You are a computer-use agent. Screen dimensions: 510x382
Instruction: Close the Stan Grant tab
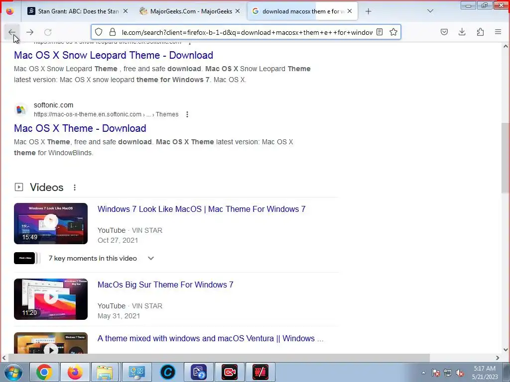coord(126,11)
